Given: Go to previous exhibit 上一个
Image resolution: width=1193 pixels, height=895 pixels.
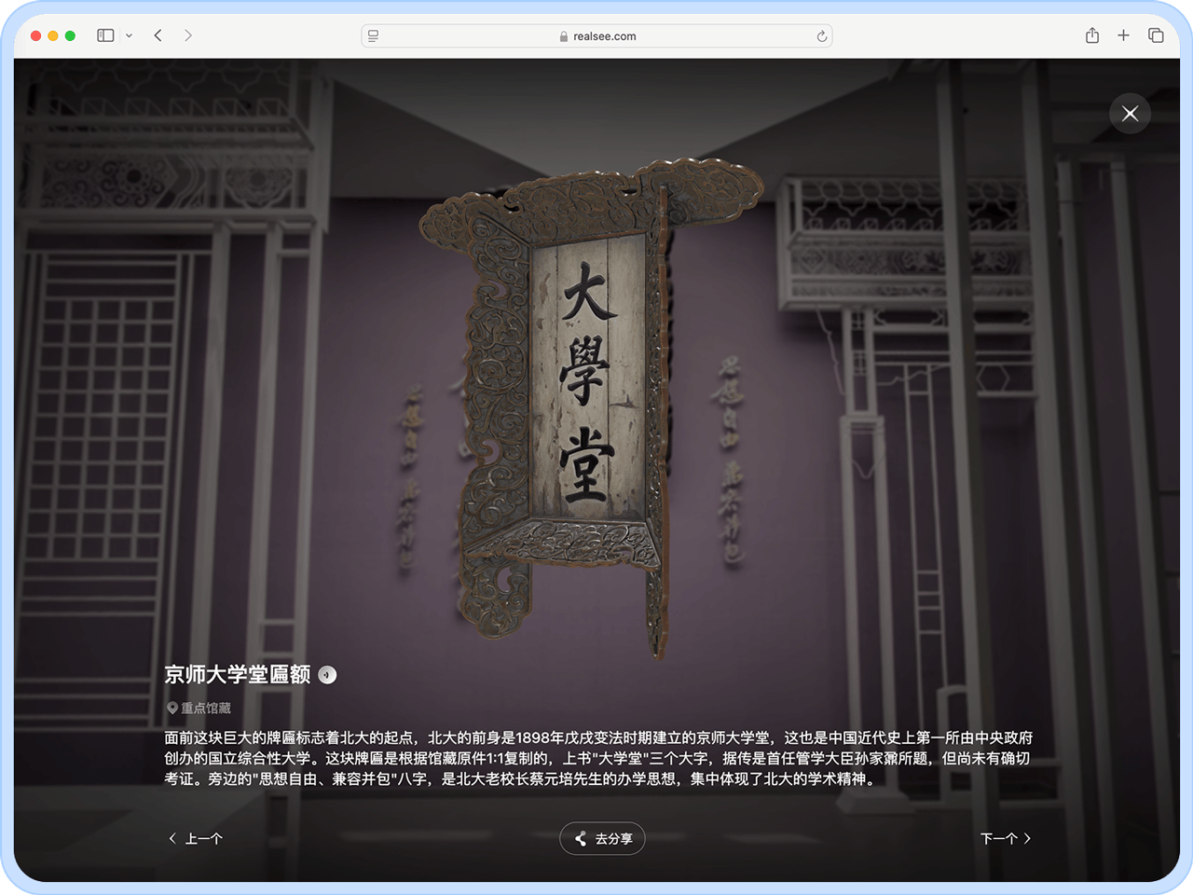Looking at the screenshot, I should 196,838.
